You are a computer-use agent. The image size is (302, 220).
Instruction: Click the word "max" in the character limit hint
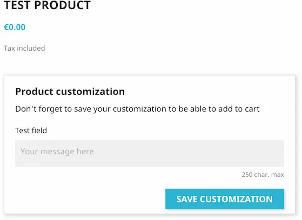coord(278,175)
